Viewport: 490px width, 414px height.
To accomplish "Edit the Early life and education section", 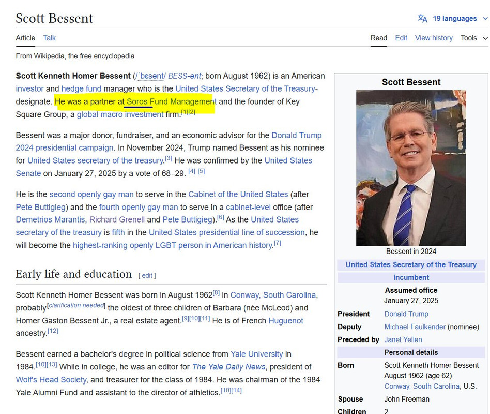I will coord(147,276).
